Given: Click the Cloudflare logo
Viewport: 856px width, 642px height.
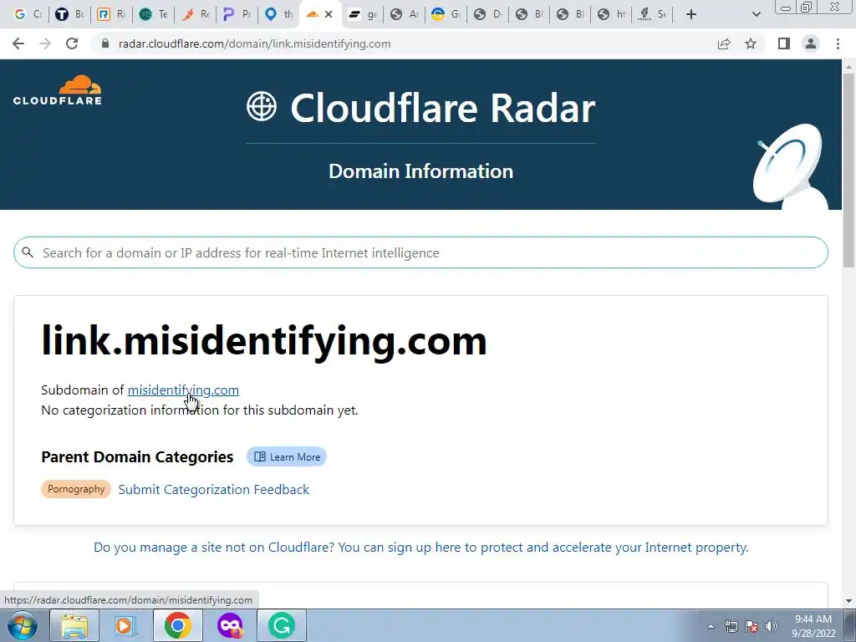Looking at the screenshot, I should pyautogui.click(x=58, y=90).
